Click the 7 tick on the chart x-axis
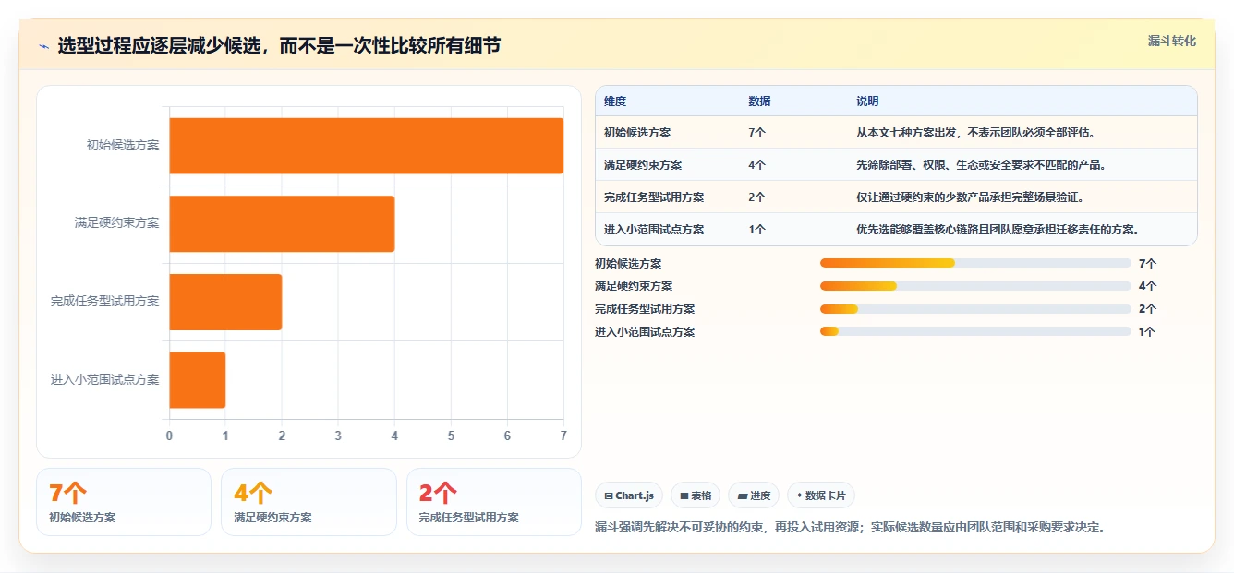Image resolution: width=1234 pixels, height=573 pixels. (563, 436)
